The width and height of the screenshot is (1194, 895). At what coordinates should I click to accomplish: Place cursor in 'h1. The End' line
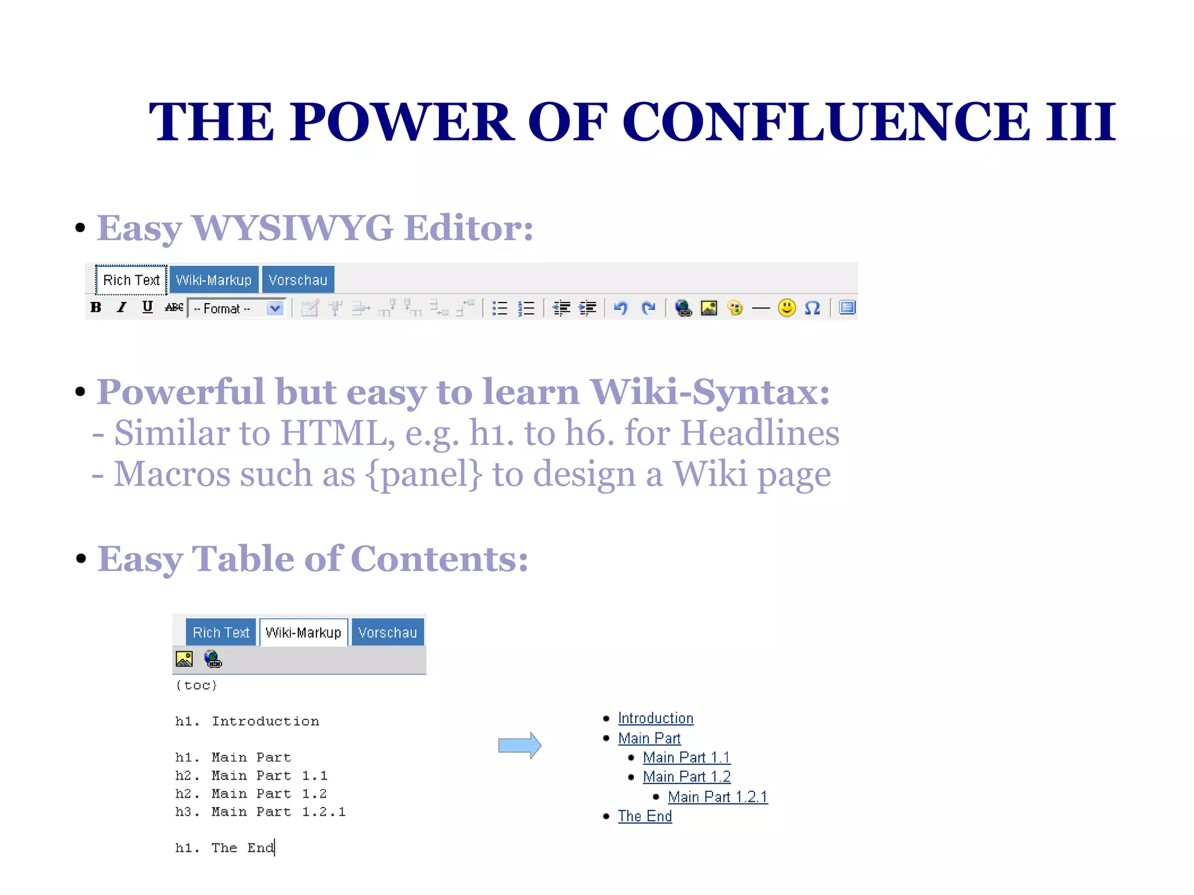click(x=224, y=848)
